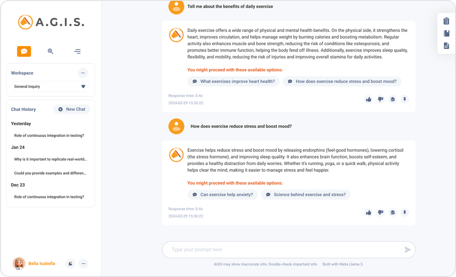The height and width of the screenshot is (277, 456).
Task: Open notifications via the bell icon
Action: [x=70, y=263]
